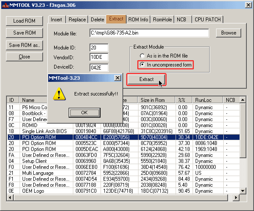Select PCI Option ROM row with 1969:1048
This screenshot has height=211, width=254.
click(123, 149)
